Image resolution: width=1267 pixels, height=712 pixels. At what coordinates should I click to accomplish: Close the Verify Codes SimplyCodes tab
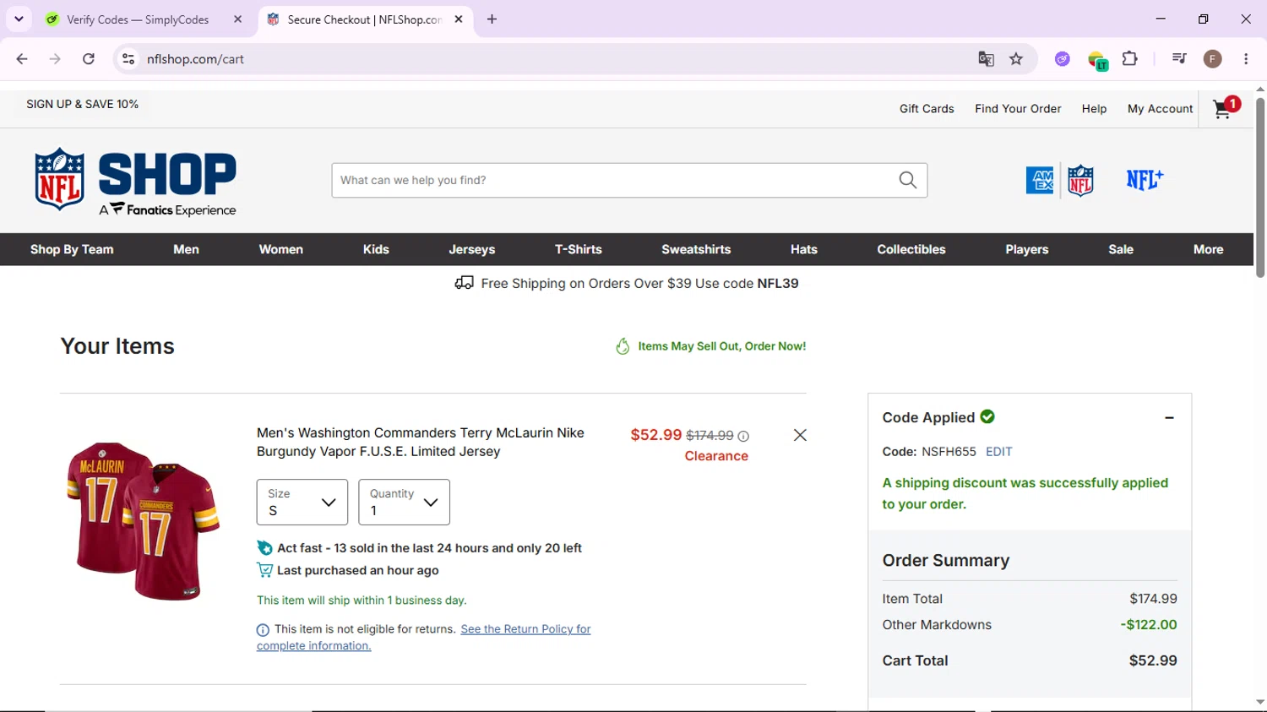pyautogui.click(x=238, y=19)
